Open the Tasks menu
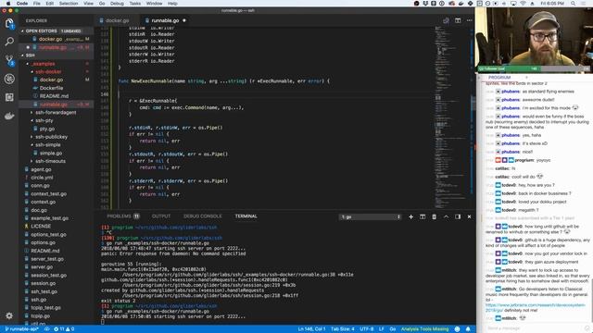Image resolution: width=593 pixels, height=333 pixels. 135,4
